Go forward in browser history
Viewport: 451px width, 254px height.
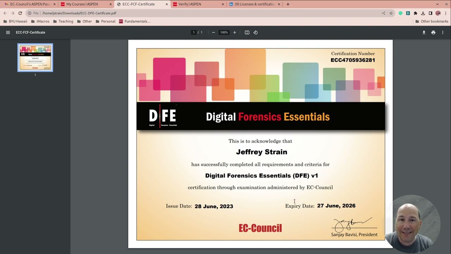pyautogui.click(x=13, y=13)
